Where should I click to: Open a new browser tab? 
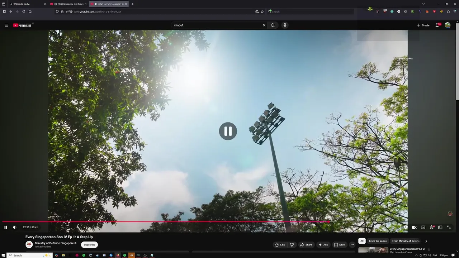(x=132, y=4)
